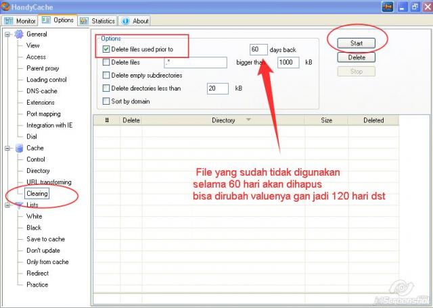Open the Statistics tab
The image size is (433, 308).
point(97,21)
